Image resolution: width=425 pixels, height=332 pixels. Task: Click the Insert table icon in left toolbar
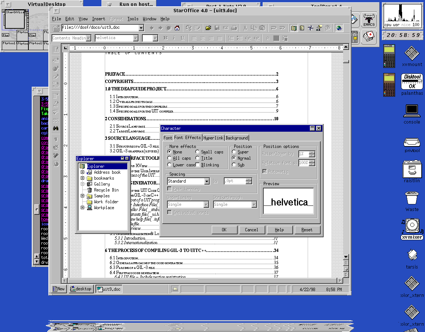click(x=56, y=49)
